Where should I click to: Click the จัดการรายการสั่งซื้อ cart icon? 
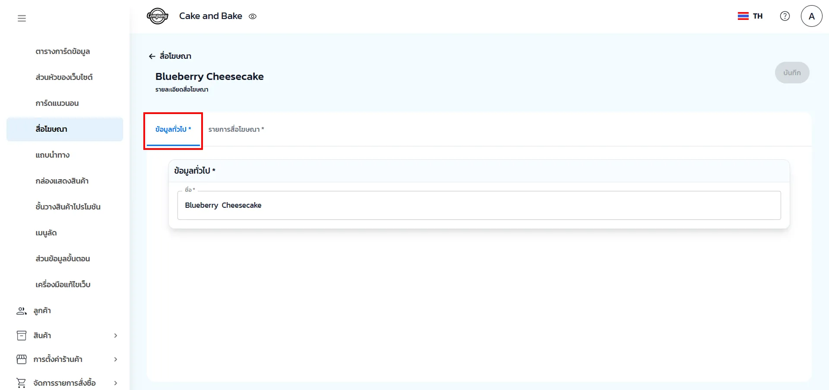click(21, 383)
